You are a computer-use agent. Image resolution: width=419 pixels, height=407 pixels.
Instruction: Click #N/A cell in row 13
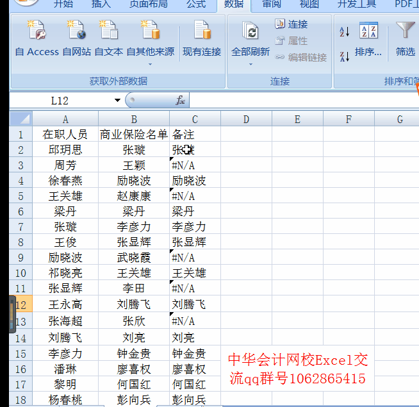(x=195, y=320)
